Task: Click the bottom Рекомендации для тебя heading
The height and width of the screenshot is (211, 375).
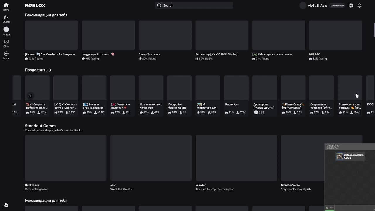Action: click(x=46, y=200)
